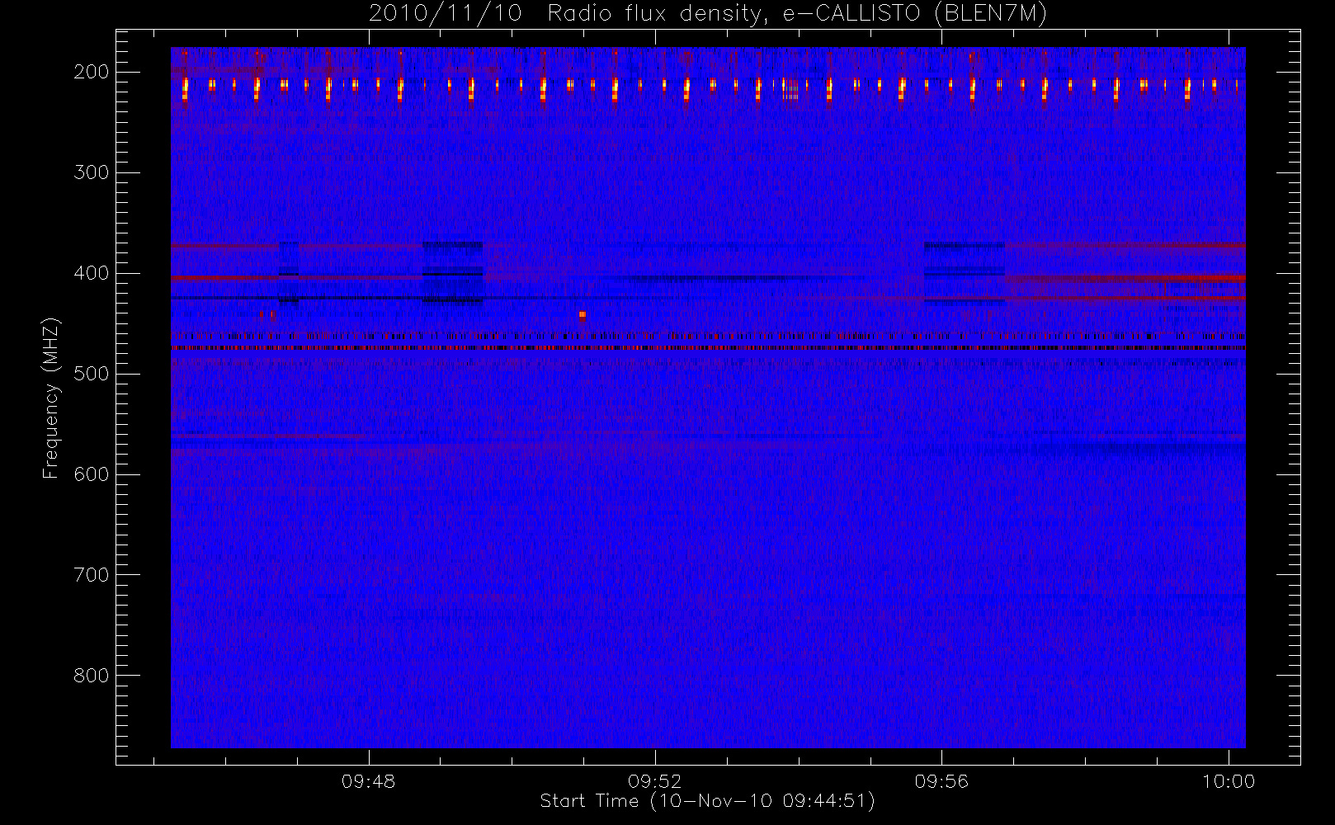This screenshot has height=825, width=1335.
Task: Click the x-axis label "Start Time (10-Nov-10 09:44:51)"
Action: point(707,801)
